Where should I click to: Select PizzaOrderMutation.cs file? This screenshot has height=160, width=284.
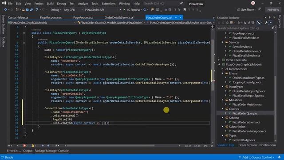point(247,104)
